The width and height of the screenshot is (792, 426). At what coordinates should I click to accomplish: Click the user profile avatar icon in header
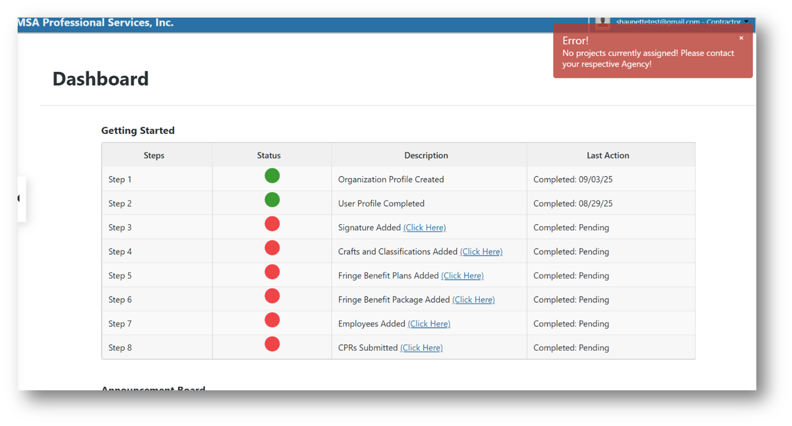[602, 22]
